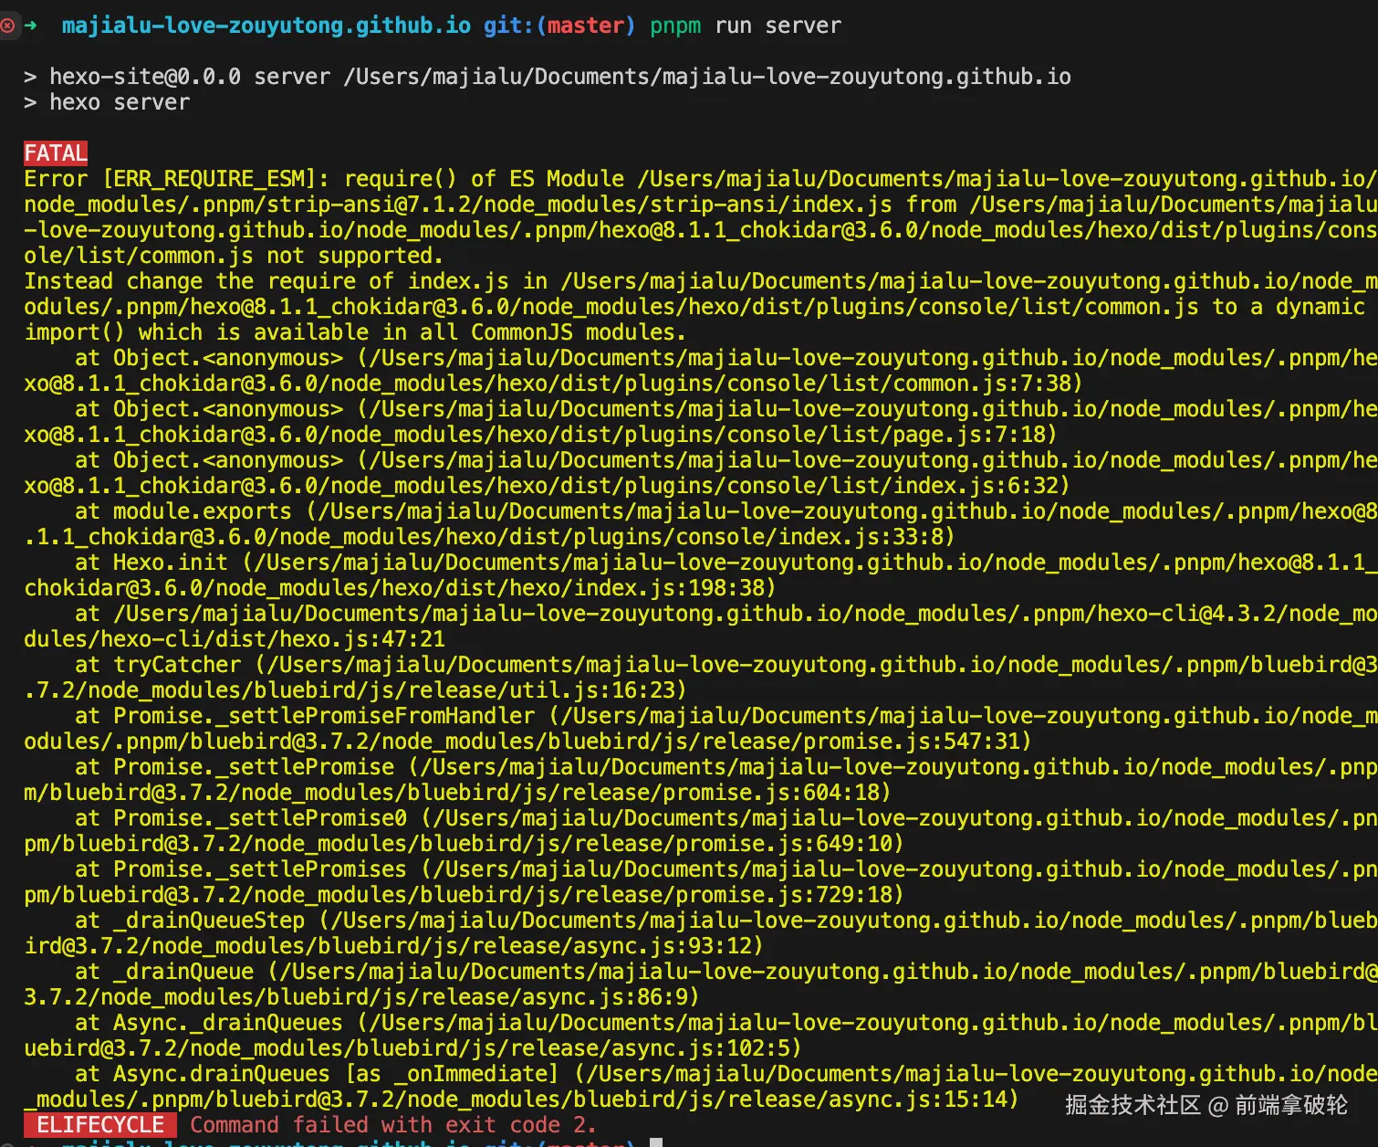Click "at Promise._settlePromise0" stack frame
Screen dimensions: 1378x1147
(241, 818)
